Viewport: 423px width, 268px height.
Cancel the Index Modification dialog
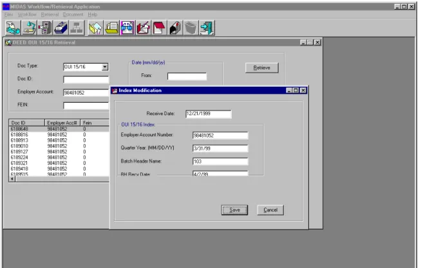point(270,210)
